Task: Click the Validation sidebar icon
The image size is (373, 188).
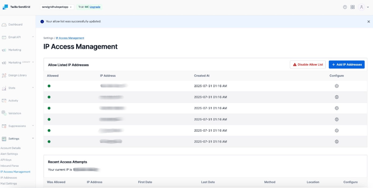Action: [4, 113]
